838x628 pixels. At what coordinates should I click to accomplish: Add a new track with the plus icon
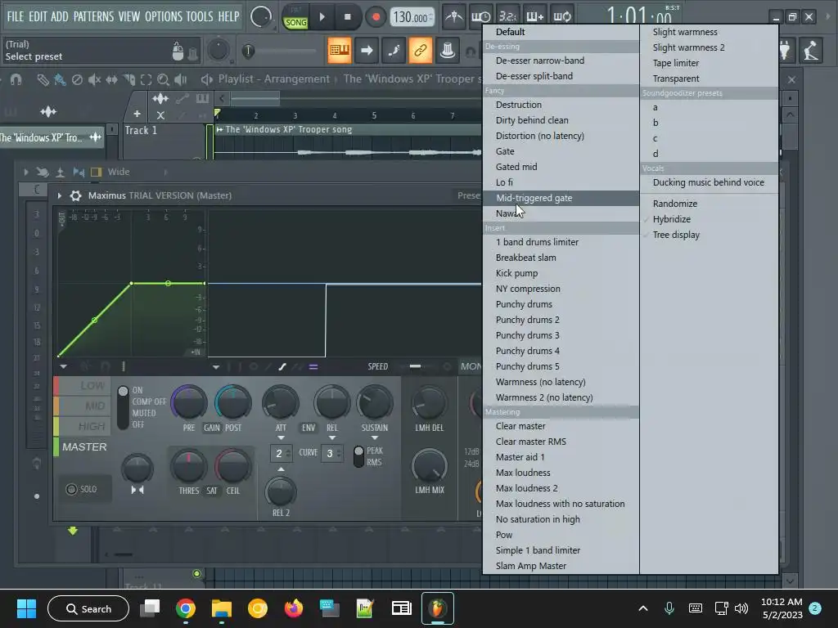pos(137,114)
